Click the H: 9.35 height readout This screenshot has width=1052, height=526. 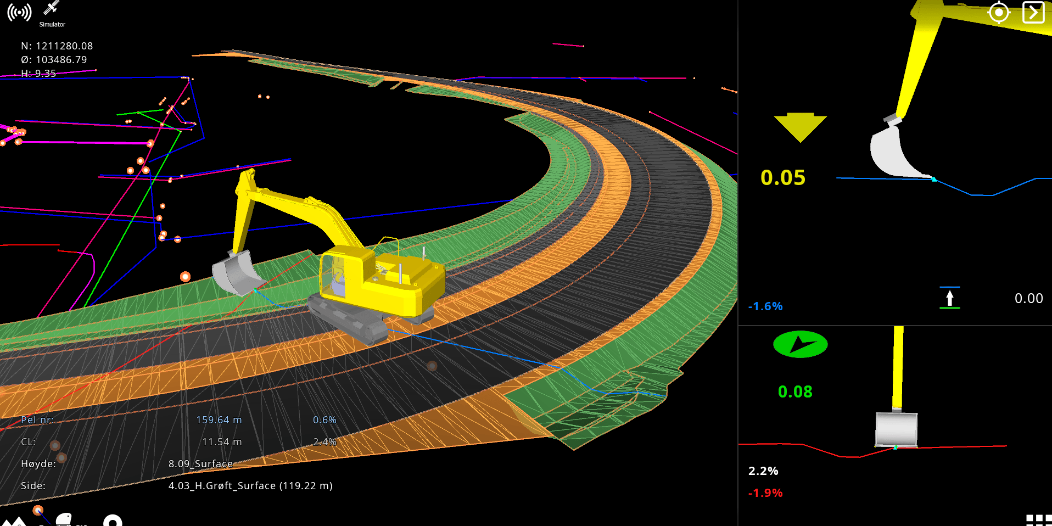(x=38, y=74)
